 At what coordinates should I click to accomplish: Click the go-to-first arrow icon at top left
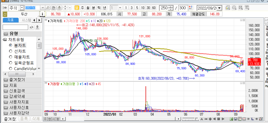coord(5,8)
